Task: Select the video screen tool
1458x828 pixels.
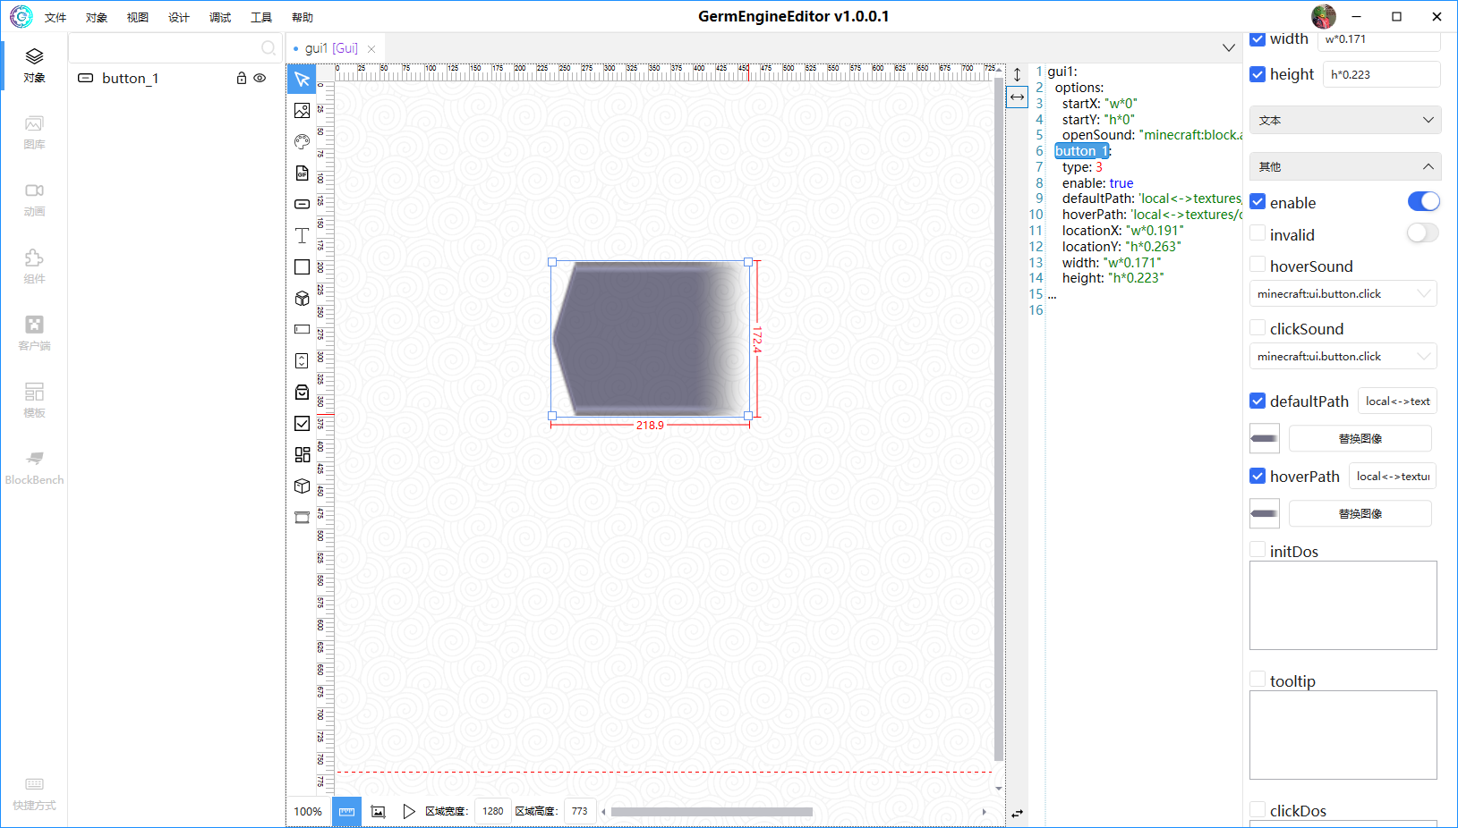Action: pos(302,518)
